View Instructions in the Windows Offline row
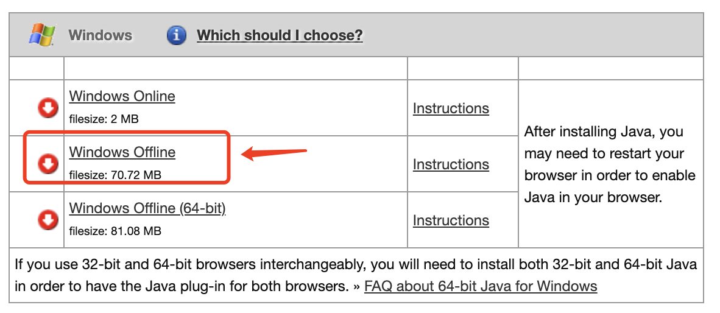Image resolution: width=720 pixels, height=313 pixels. [451, 164]
